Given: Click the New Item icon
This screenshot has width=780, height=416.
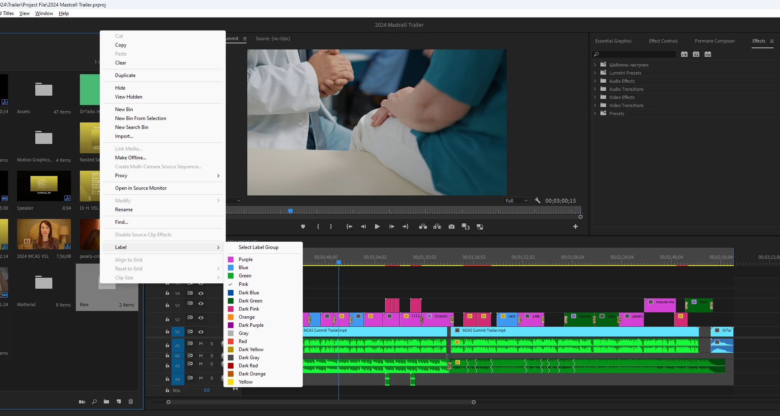Looking at the screenshot, I should pyautogui.click(x=119, y=402).
